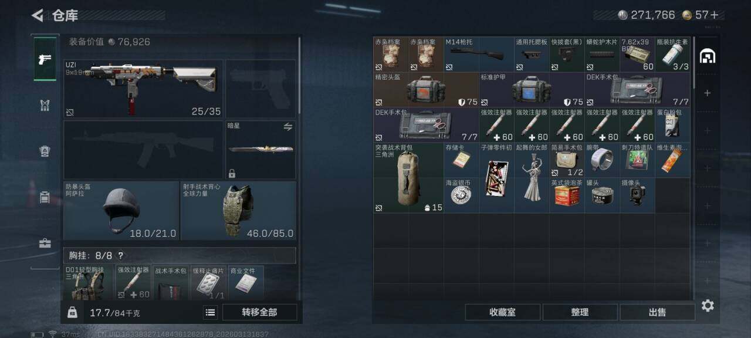Select the 突袭战术背包 backpack item
The image size is (751, 338).
click(x=408, y=178)
